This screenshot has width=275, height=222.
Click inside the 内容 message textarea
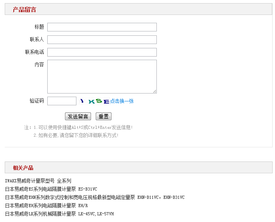(102, 77)
